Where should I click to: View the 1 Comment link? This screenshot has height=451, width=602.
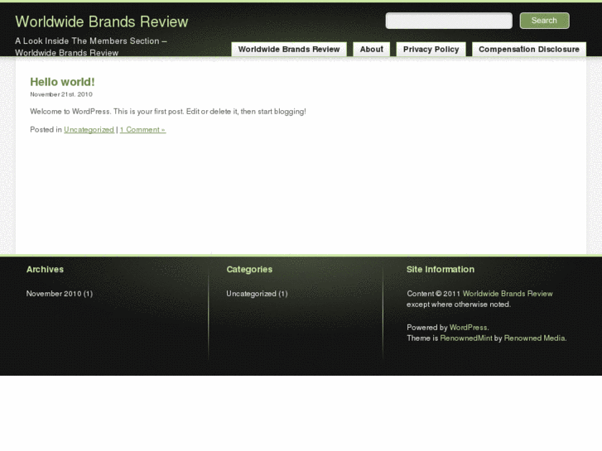tap(142, 130)
